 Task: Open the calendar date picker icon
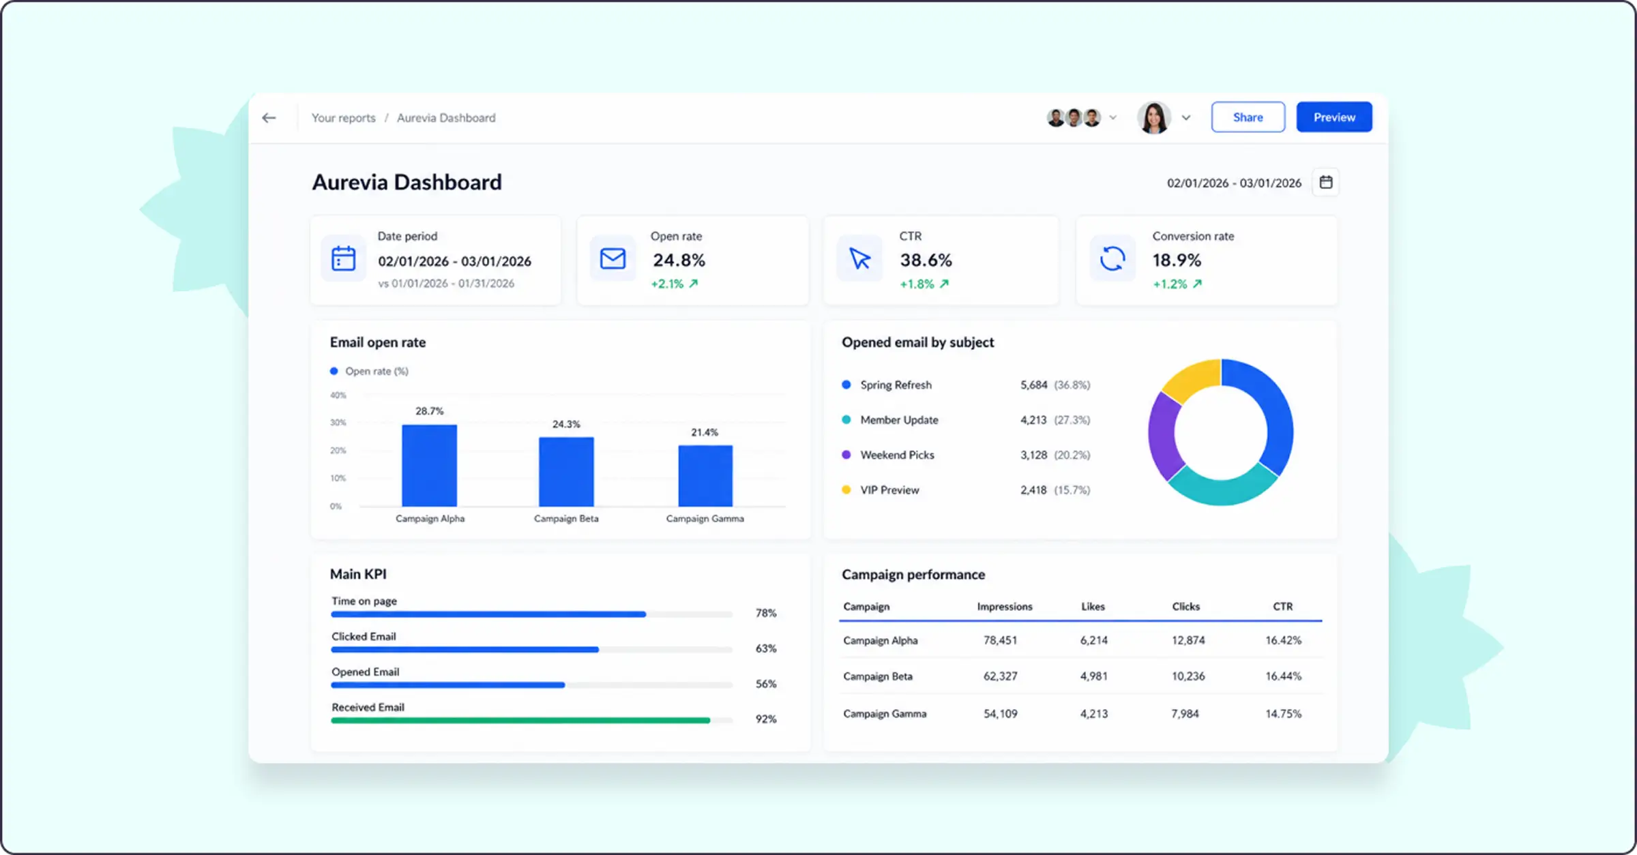click(1326, 182)
